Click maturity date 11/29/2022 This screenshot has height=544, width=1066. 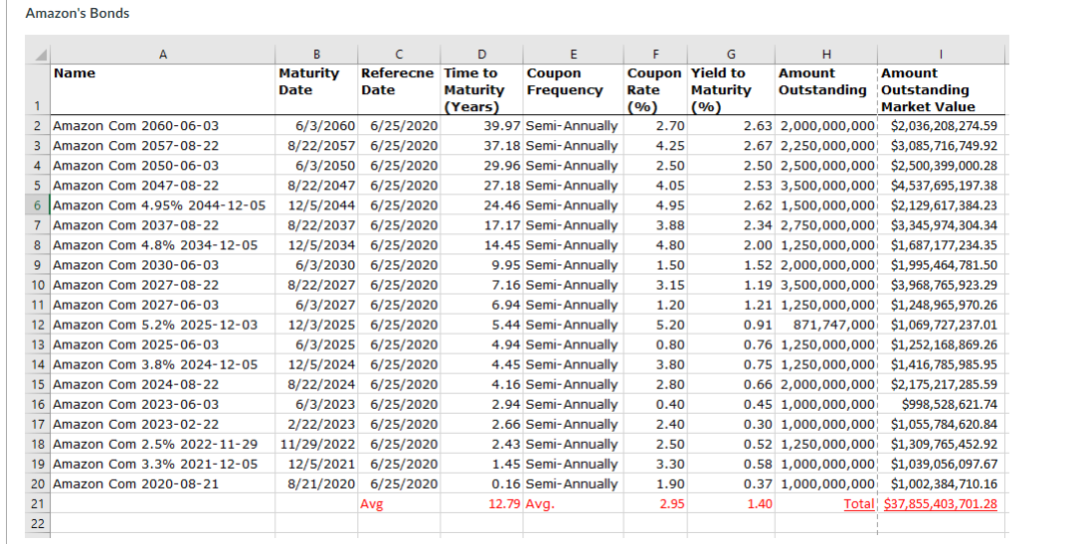tap(317, 445)
